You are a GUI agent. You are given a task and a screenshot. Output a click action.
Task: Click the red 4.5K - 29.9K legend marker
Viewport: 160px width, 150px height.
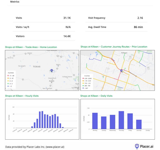[x=84, y=78]
